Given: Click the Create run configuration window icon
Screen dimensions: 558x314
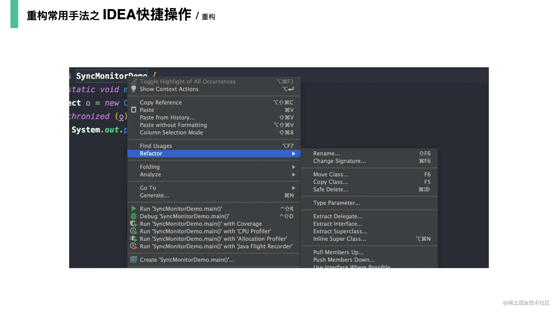Looking at the screenshot, I should [133, 259].
